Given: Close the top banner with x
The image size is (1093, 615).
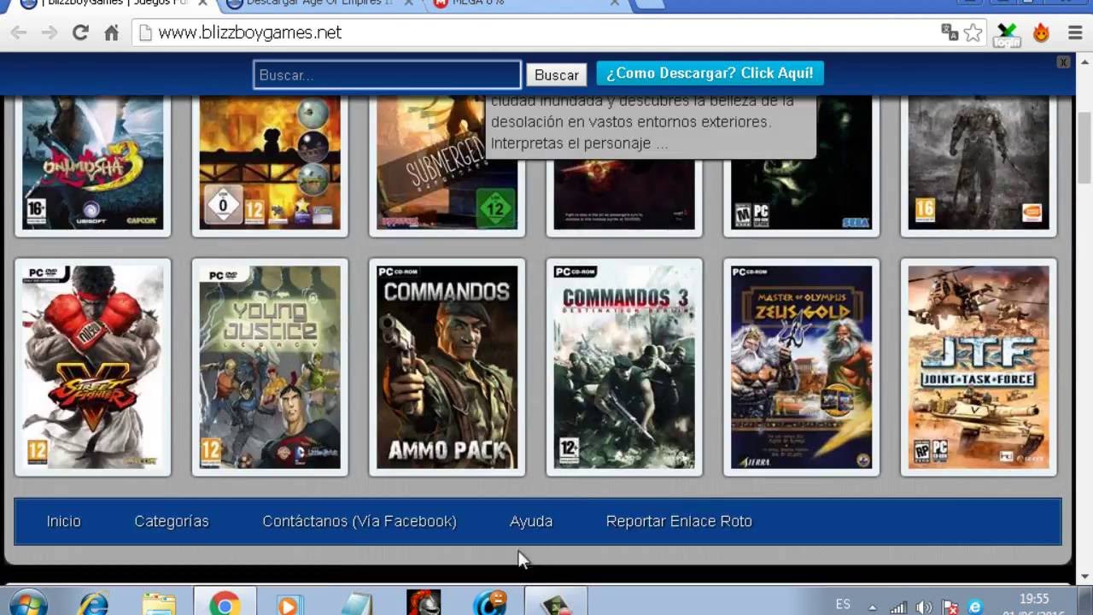Looking at the screenshot, I should click(1063, 62).
